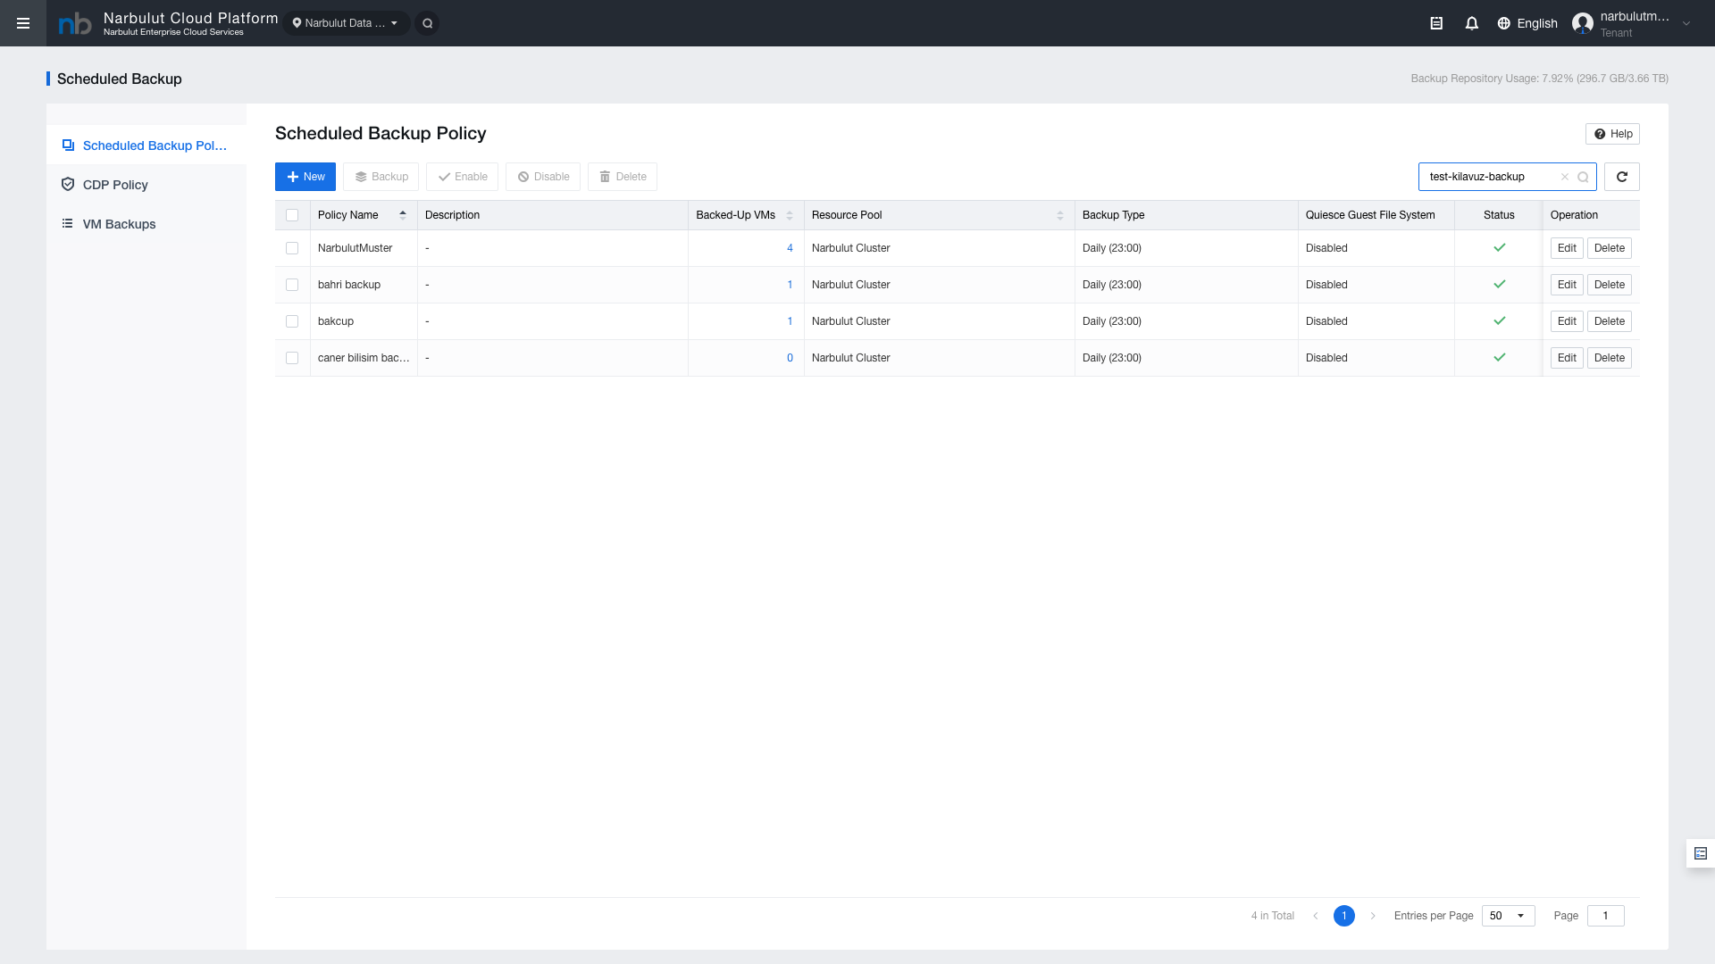Edit the caner bilisim policy
The image size is (1715, 964).
pos(1567,358)
